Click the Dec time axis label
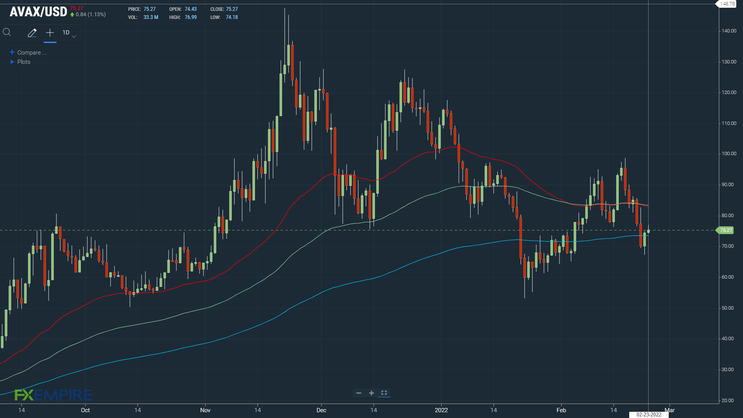 click(321, 410)
